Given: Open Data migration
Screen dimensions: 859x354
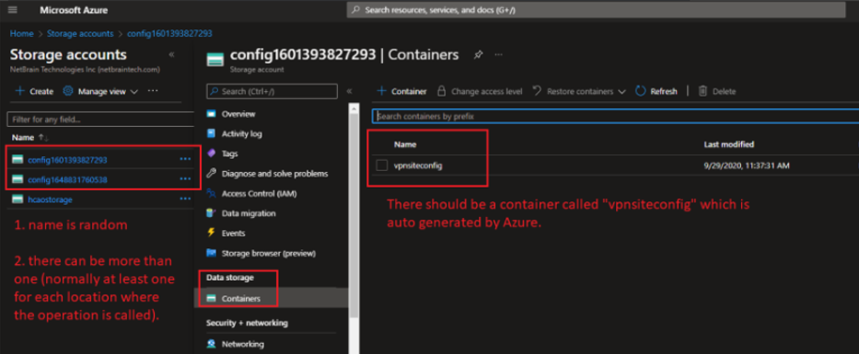Looking at the screenshot, I should tap(249, 213).
